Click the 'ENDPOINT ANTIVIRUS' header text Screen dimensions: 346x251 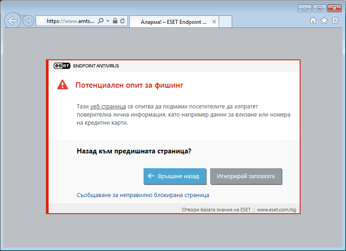96,66
